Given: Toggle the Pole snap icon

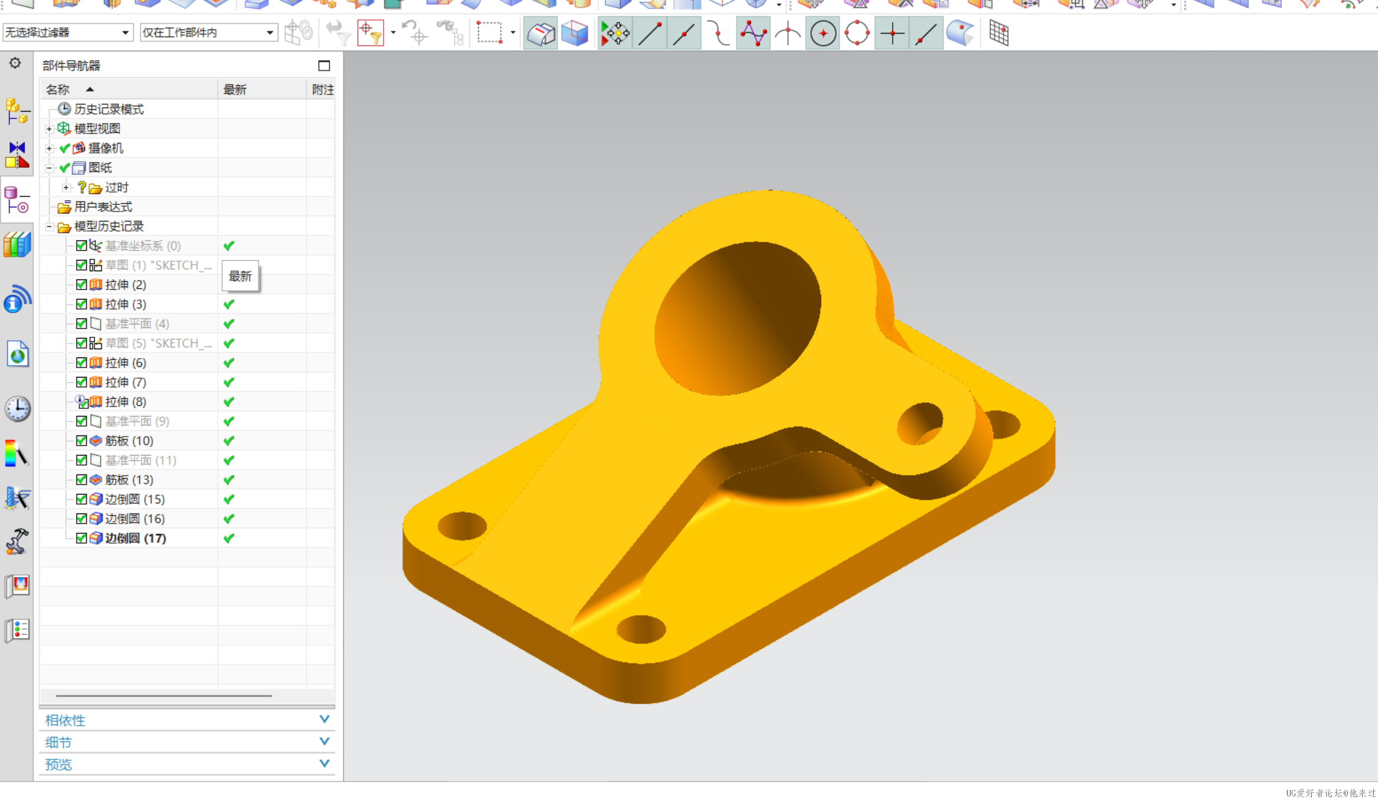Looking at the screenshot, I should pos(753,33).
